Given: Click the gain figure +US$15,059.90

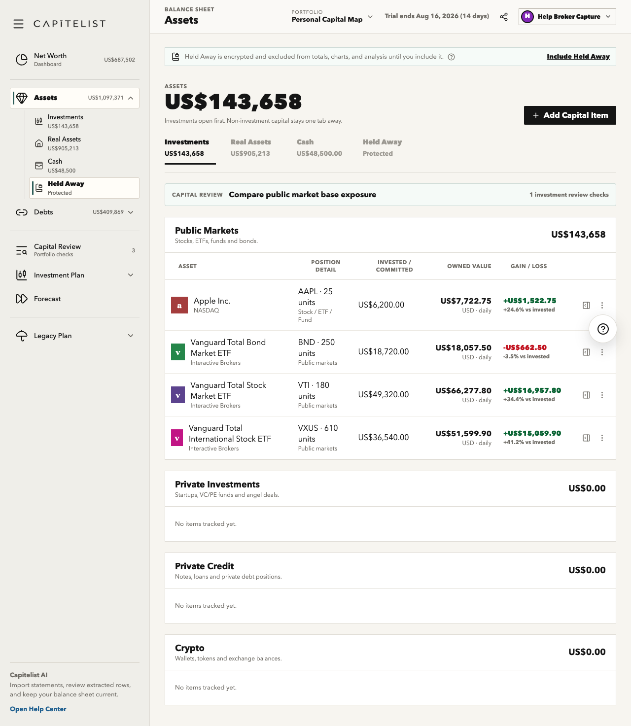Looking at the screenshot, I should point(532,433).
